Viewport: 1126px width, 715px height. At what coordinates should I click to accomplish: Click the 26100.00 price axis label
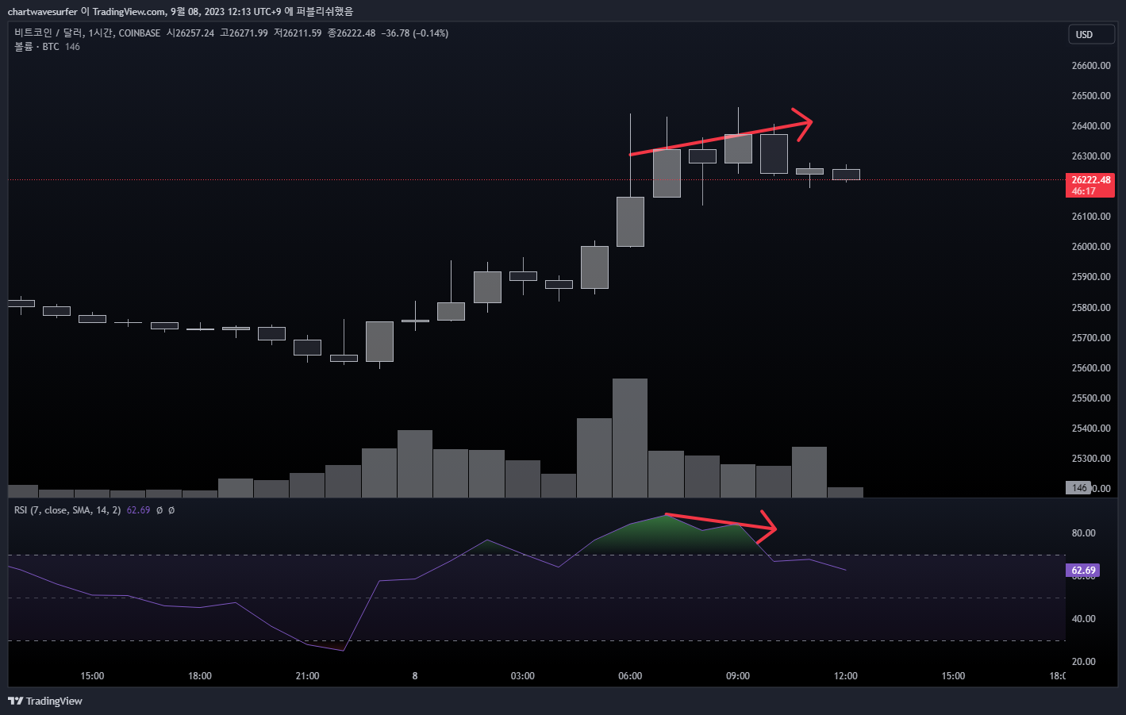click(1091, 217)
